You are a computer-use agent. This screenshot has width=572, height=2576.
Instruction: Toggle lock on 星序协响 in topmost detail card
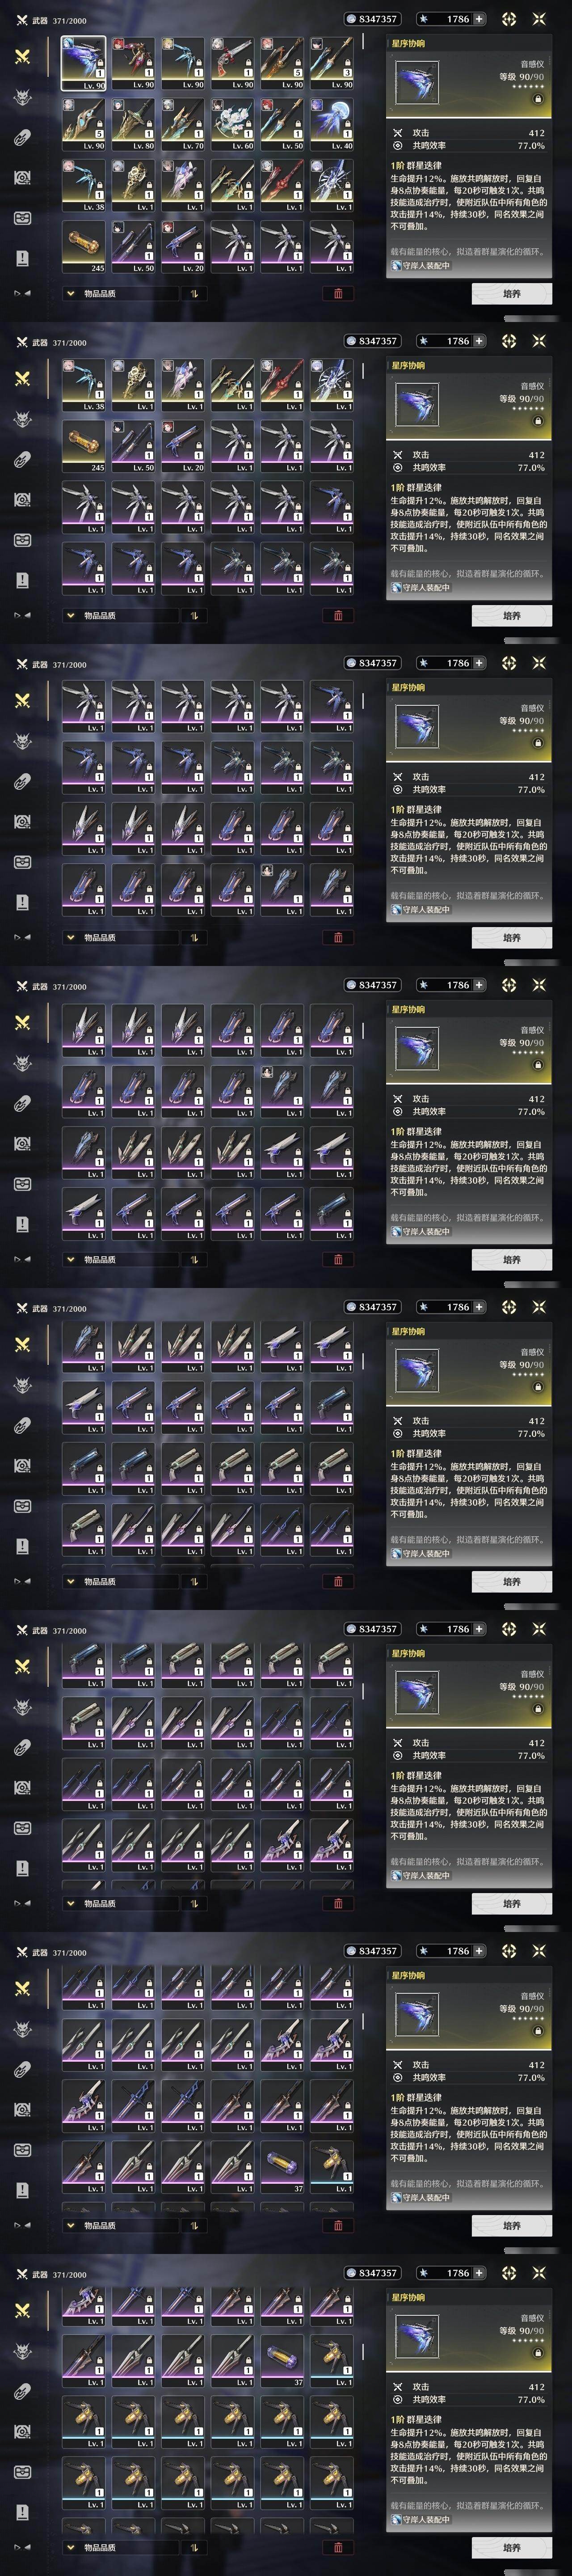pyautogui.click(x=538, y=99)
